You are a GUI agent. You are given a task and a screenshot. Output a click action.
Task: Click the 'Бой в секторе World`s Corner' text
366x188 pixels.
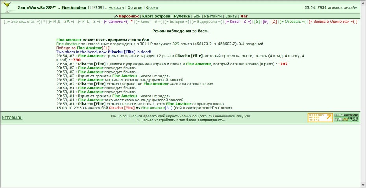[202, 108]
